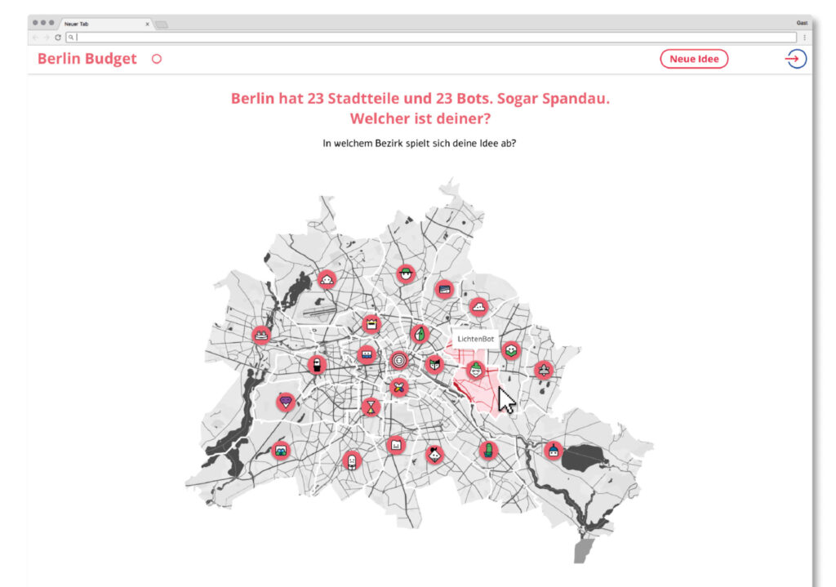836x587 pixels.
Task: Select the green cactus bot marker
Action: pyautogui.click(x=488, y=450)
